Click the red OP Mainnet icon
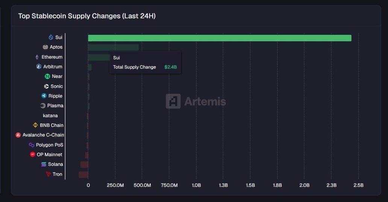 [33, 154]
